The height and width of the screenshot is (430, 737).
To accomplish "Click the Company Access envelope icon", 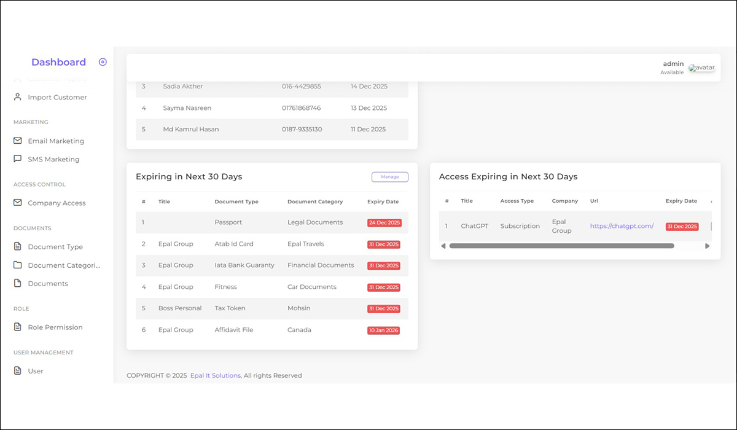I will [x=17, y=203].
